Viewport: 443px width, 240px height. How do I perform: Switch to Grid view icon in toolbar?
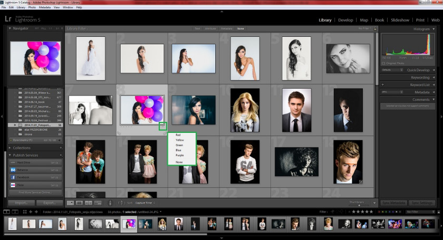70,203
